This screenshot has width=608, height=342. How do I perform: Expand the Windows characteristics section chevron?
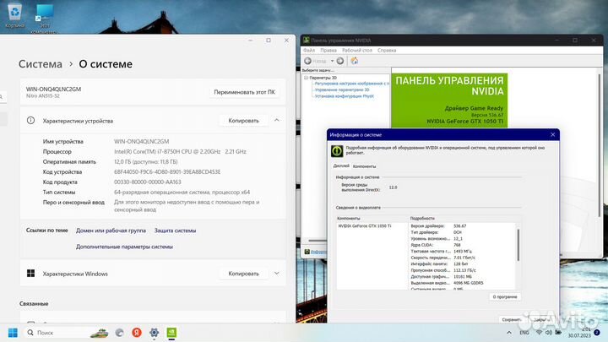pyautogui.click(x=276, y=274)
